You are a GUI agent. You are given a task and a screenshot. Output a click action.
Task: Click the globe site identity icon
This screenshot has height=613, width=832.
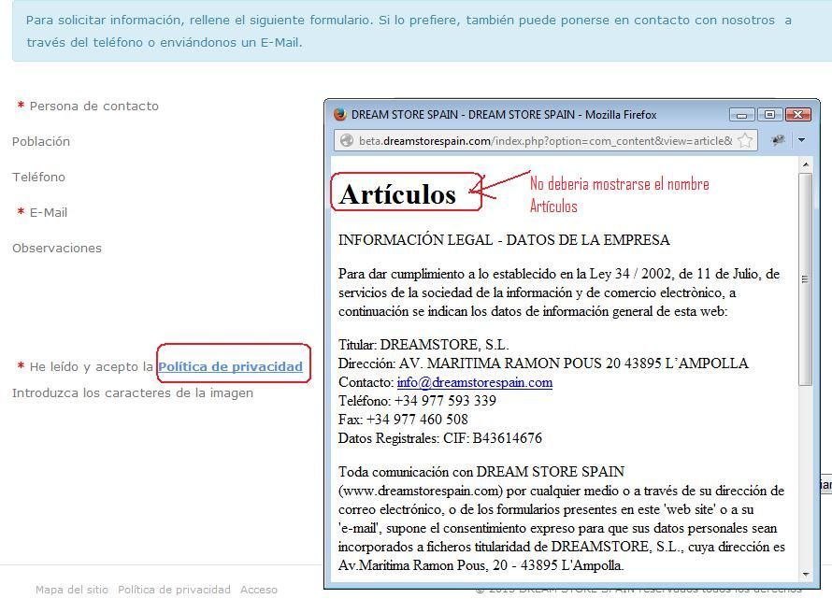pos(347,140)
